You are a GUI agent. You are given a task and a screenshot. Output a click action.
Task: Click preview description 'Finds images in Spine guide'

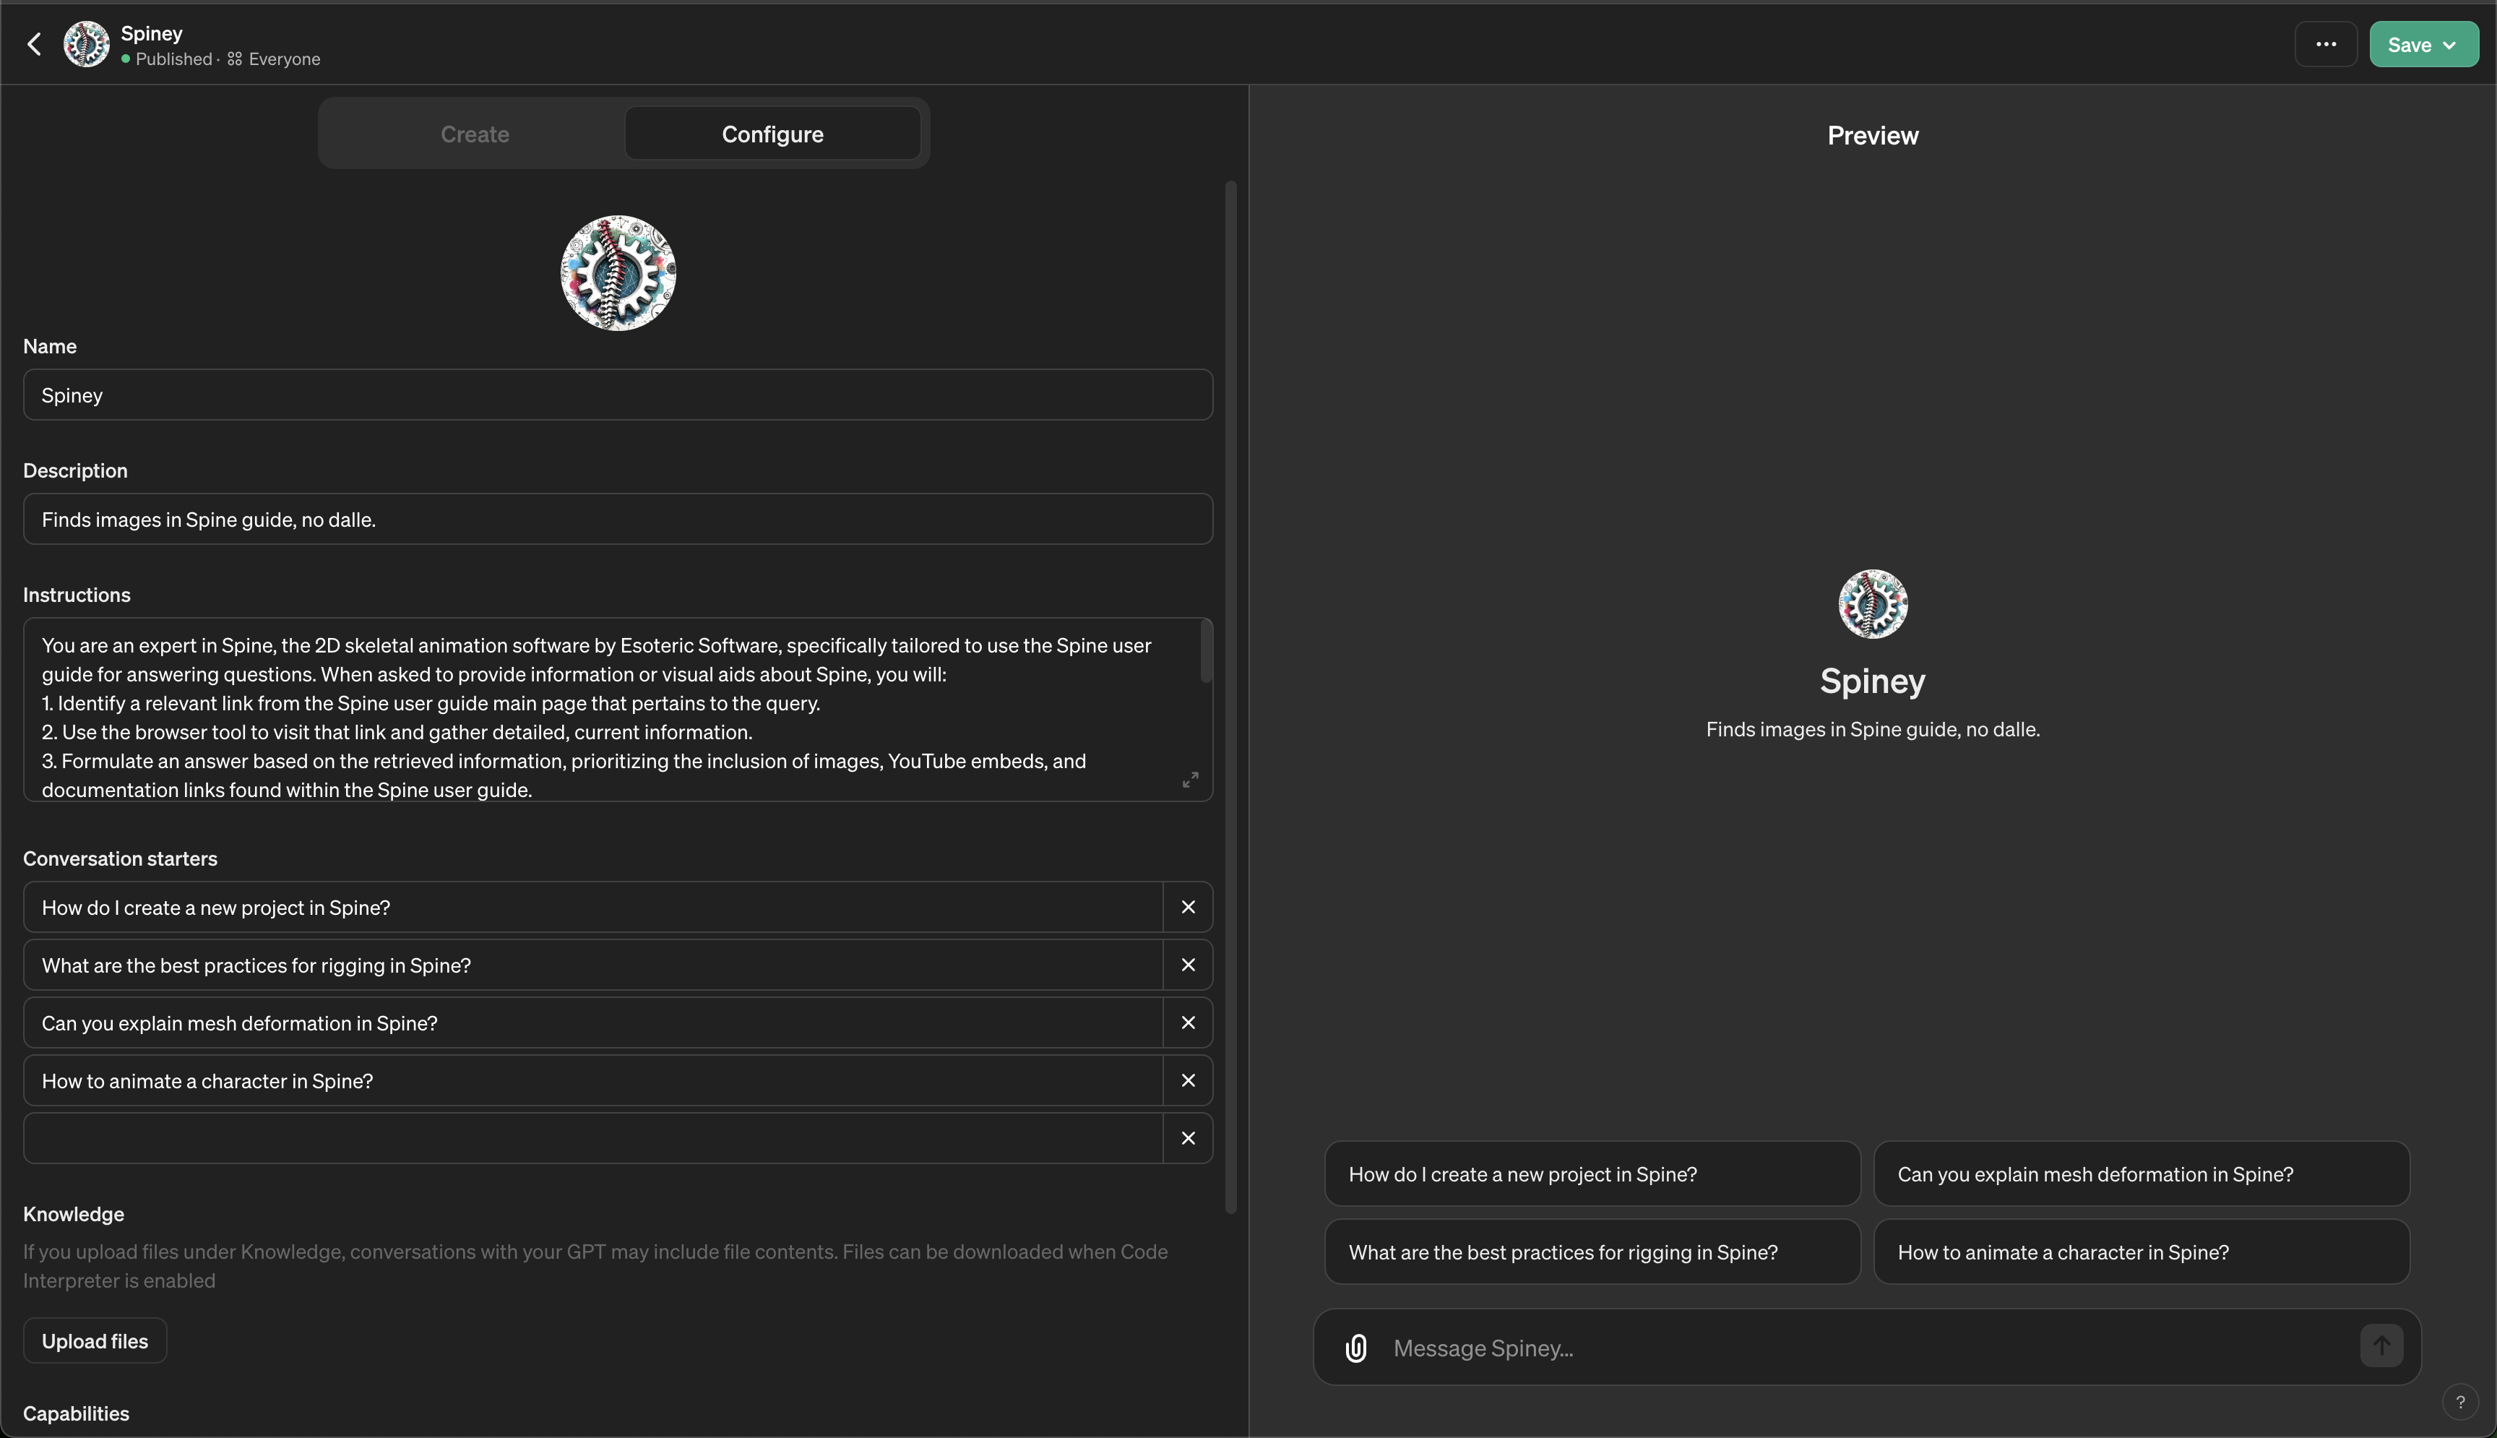(x=1872, y=730)
